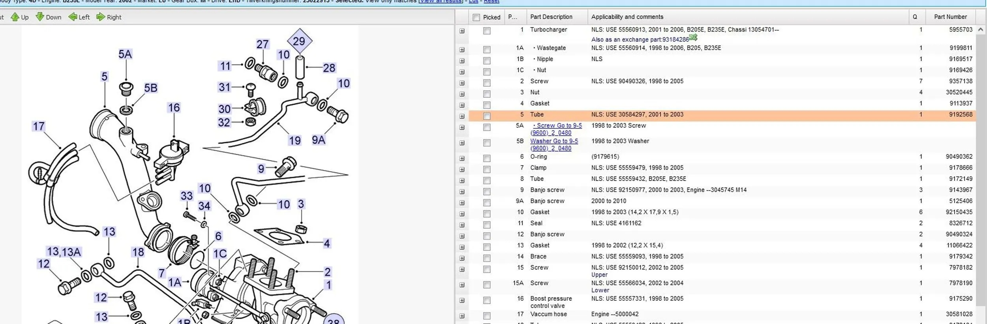Click the scrollbar up arrow in parts list
Image resolution: width=987 pixels, height=324 pixels.
tap(980, 30)
